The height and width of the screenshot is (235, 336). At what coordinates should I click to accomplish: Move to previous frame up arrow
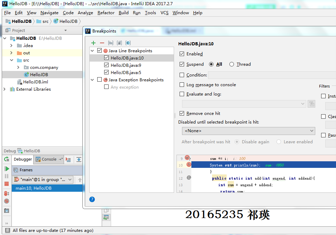(x=80, y=180)
